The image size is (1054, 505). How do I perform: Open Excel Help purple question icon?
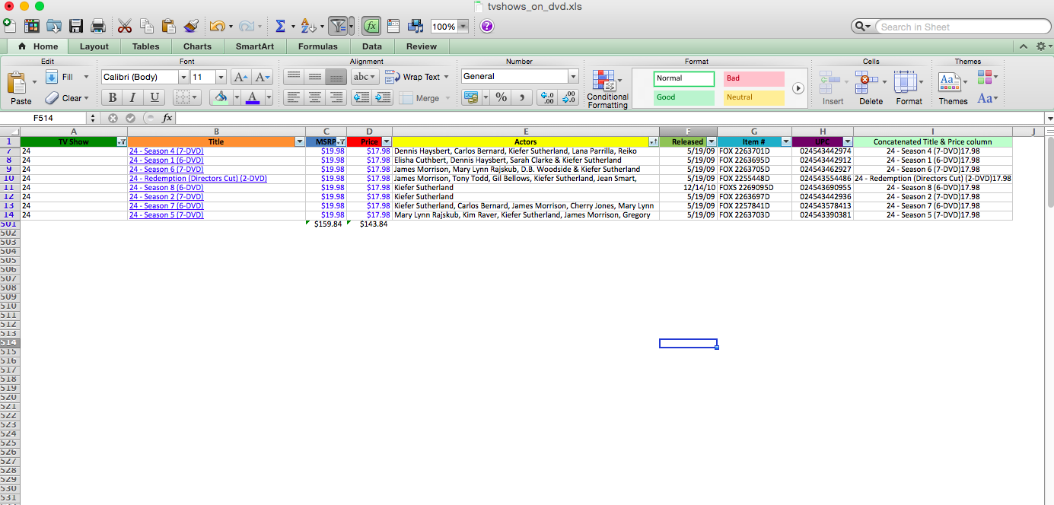tap(487, 26)
